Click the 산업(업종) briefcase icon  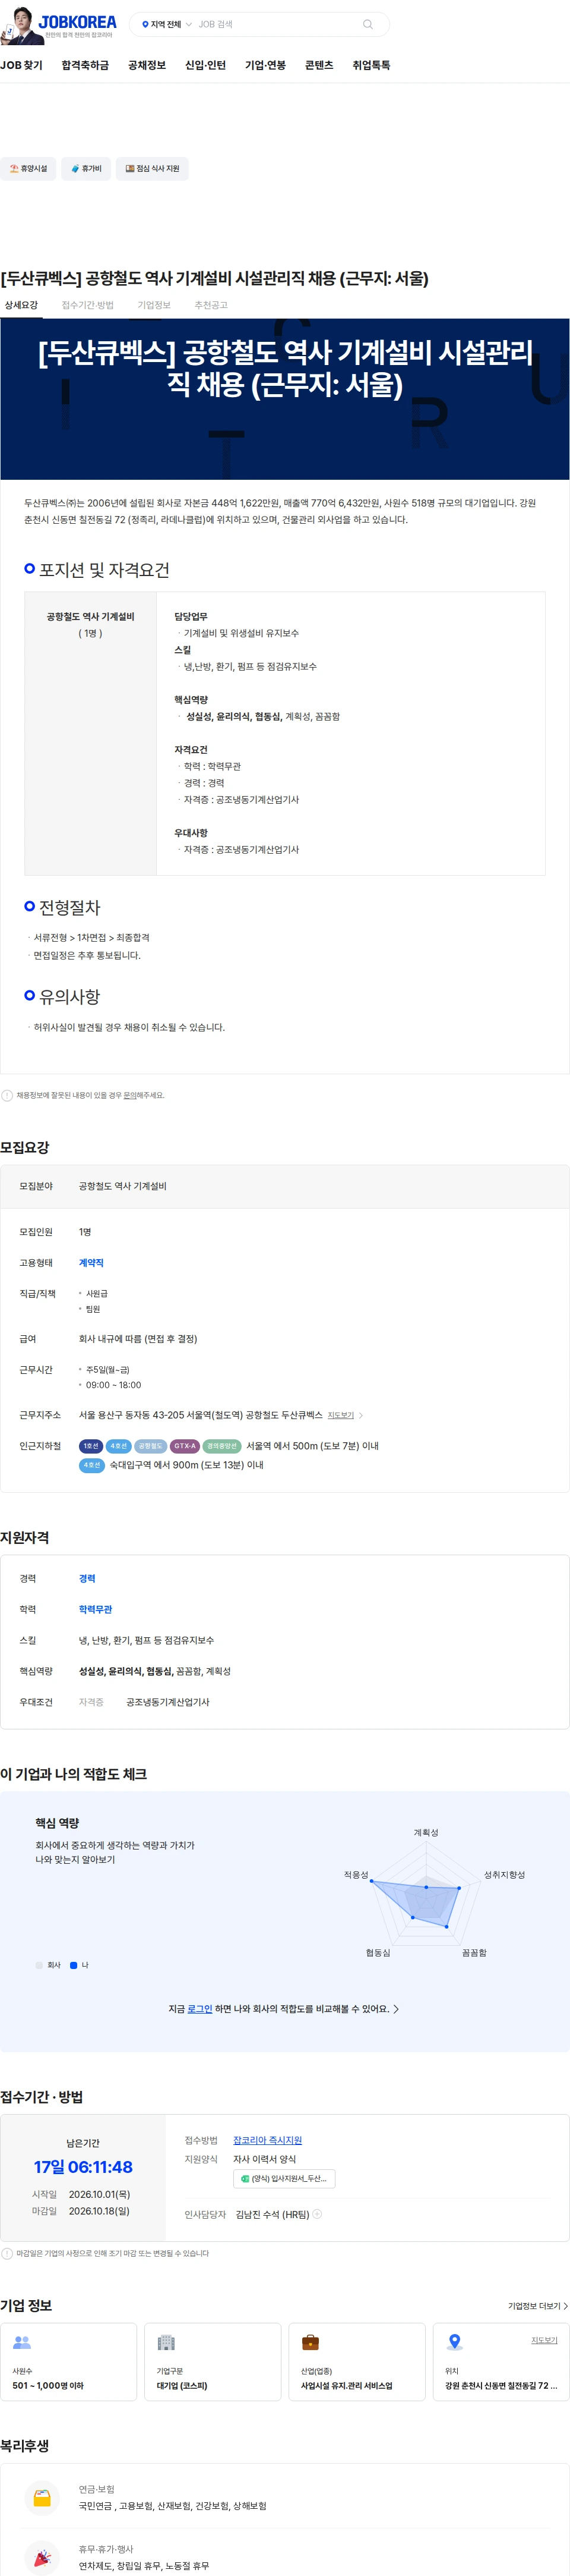coord(311,2342)
